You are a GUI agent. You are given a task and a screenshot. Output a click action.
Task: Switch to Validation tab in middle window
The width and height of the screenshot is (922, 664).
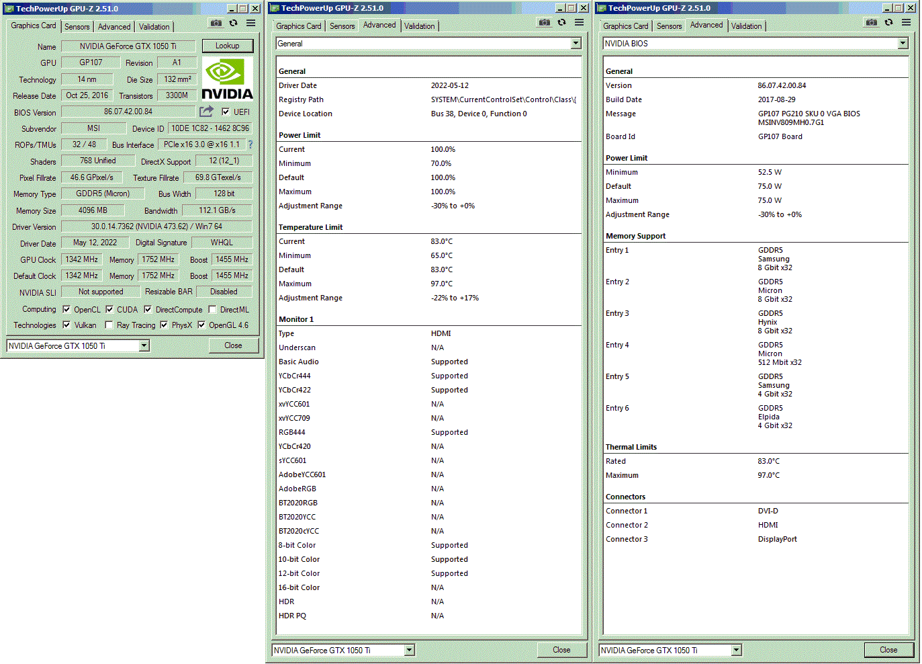pyautogui.click(x=420, y=26)
